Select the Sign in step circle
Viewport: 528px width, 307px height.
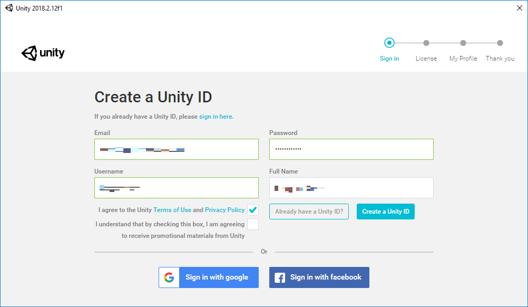[x=389, y=43]
